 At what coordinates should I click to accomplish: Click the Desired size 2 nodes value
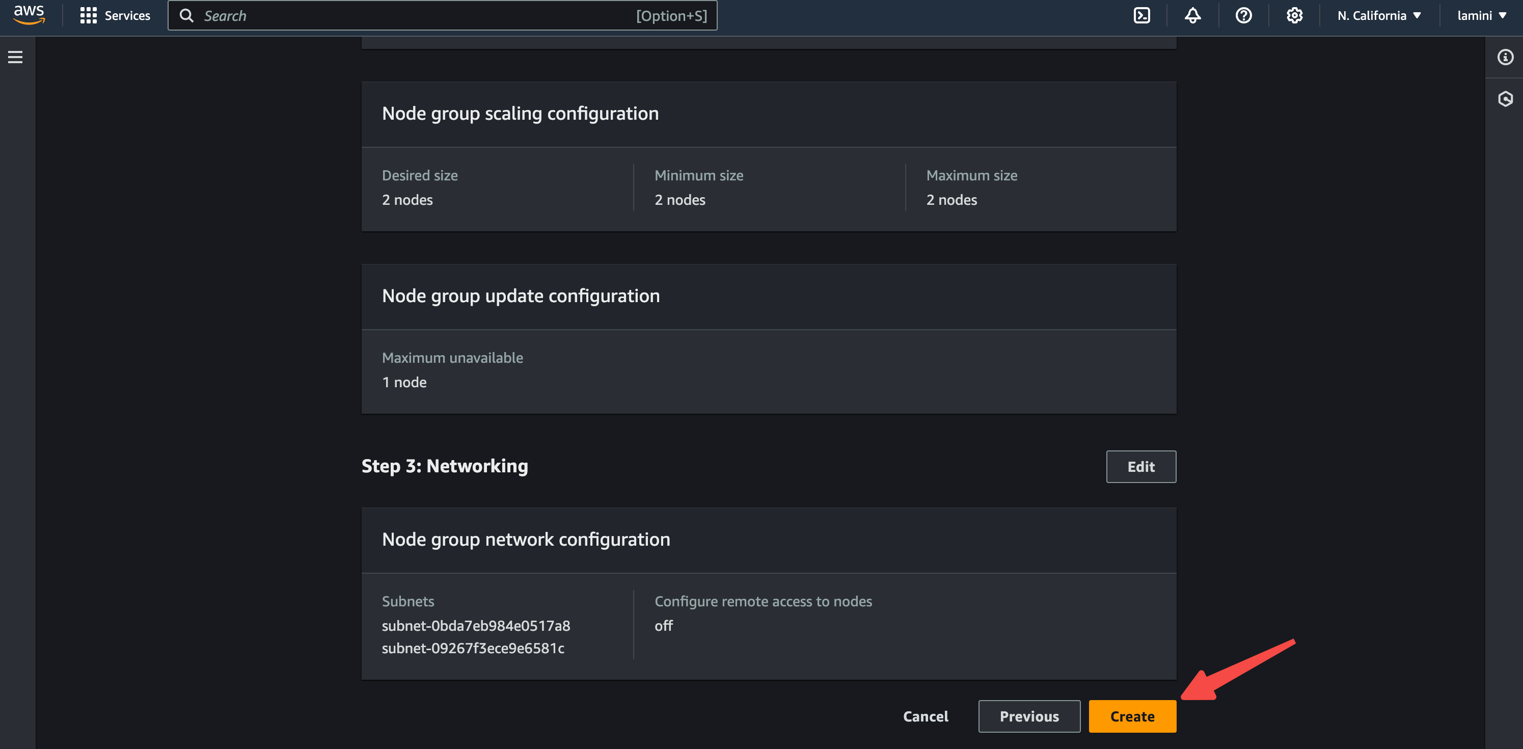[x=407, y=200]
